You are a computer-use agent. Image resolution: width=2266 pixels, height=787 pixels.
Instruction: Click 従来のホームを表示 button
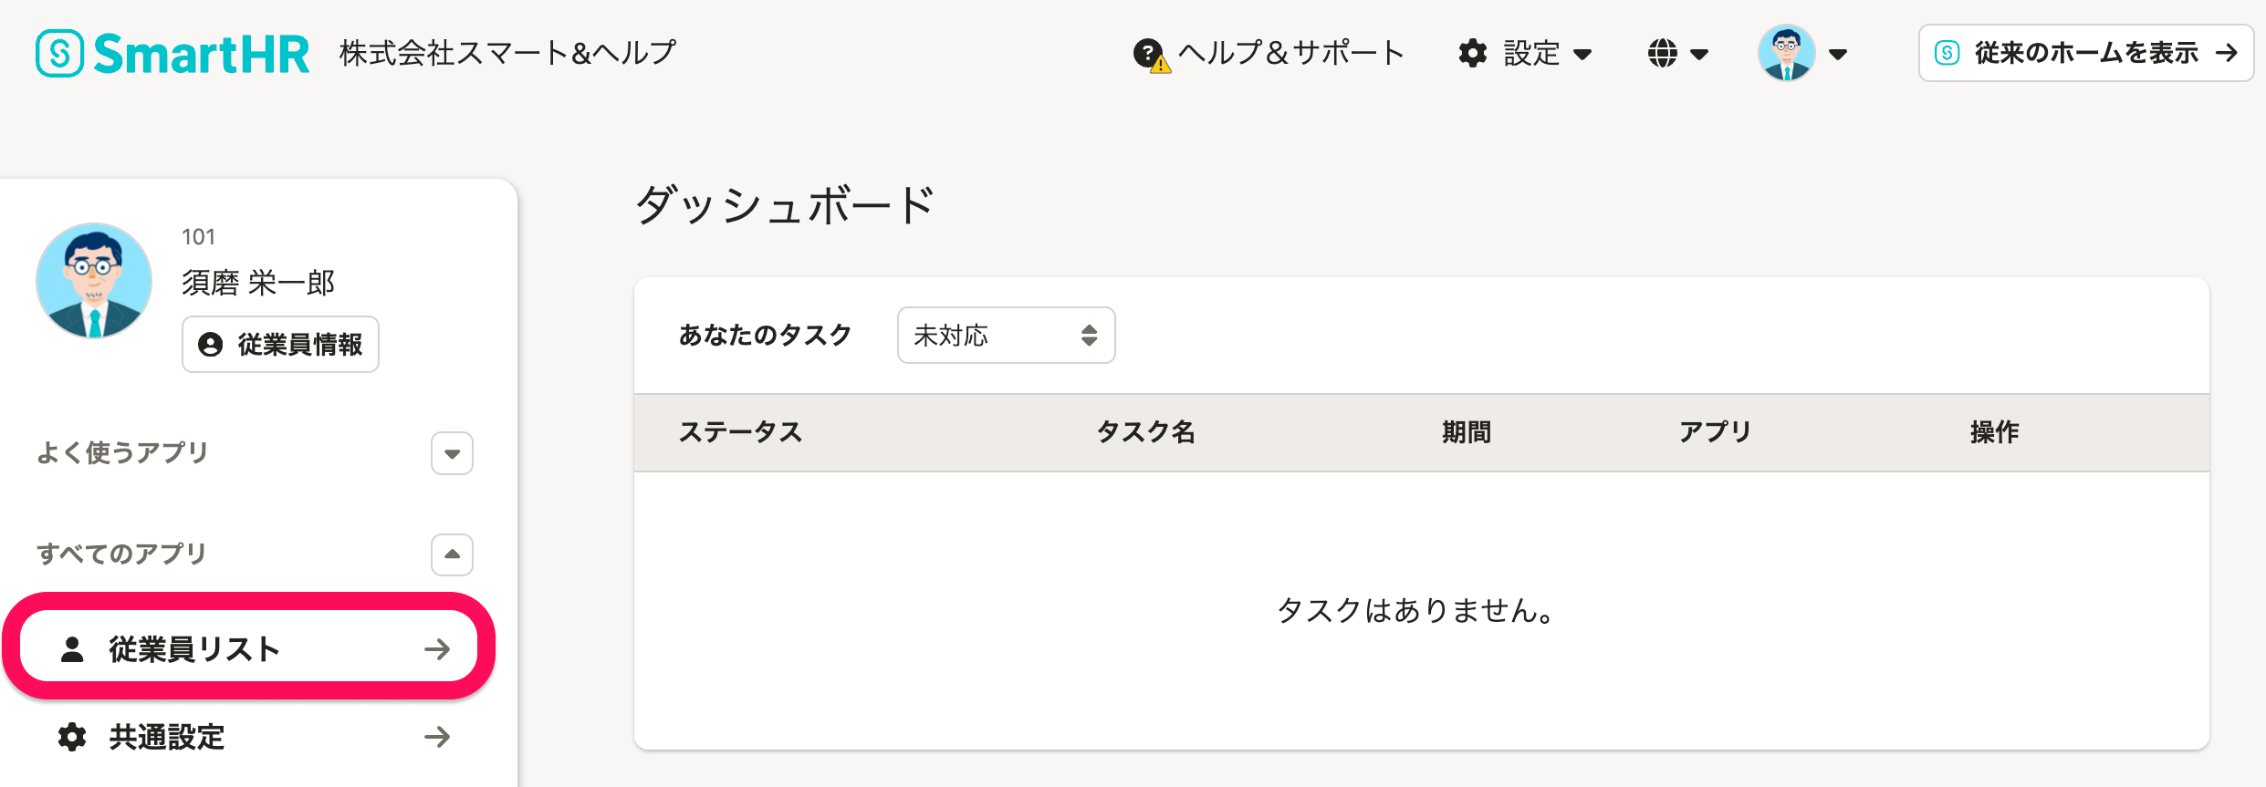click(2085, 53)
